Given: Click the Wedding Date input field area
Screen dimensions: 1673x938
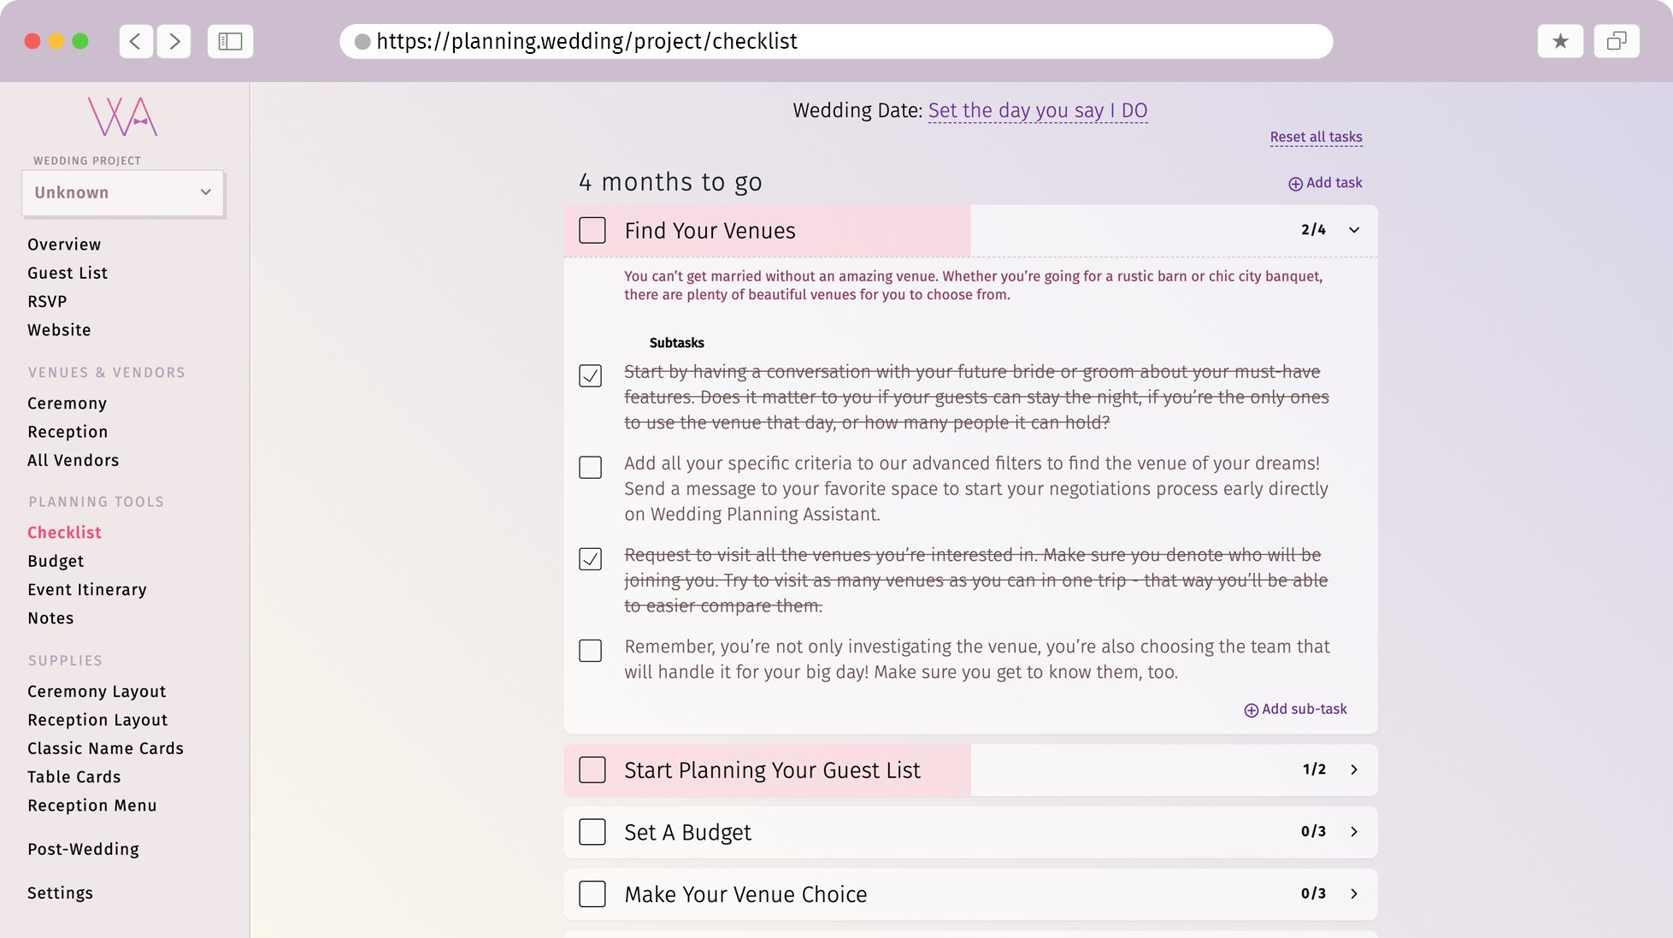Looking at the screenshot, I should [x=1038, y=110].
